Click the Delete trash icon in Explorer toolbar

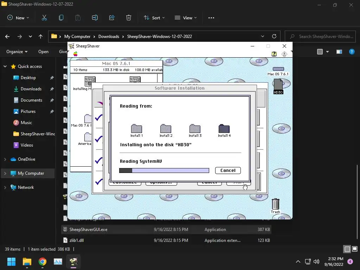[129, 18]
